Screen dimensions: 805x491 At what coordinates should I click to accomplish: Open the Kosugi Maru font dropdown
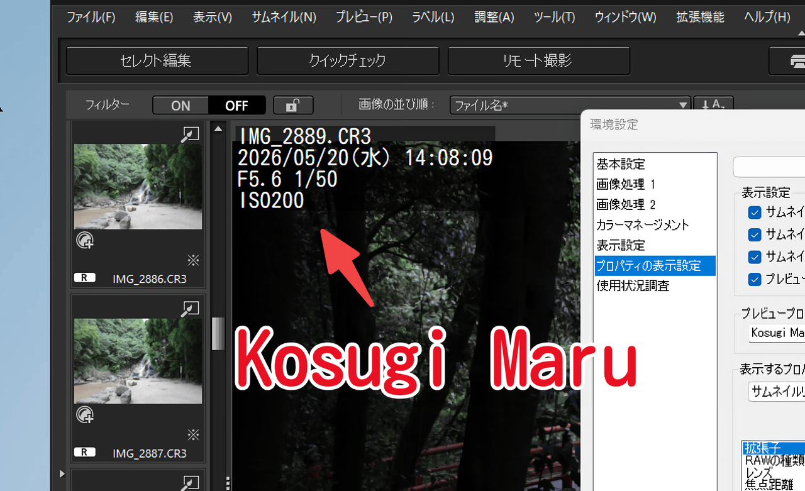777,333
